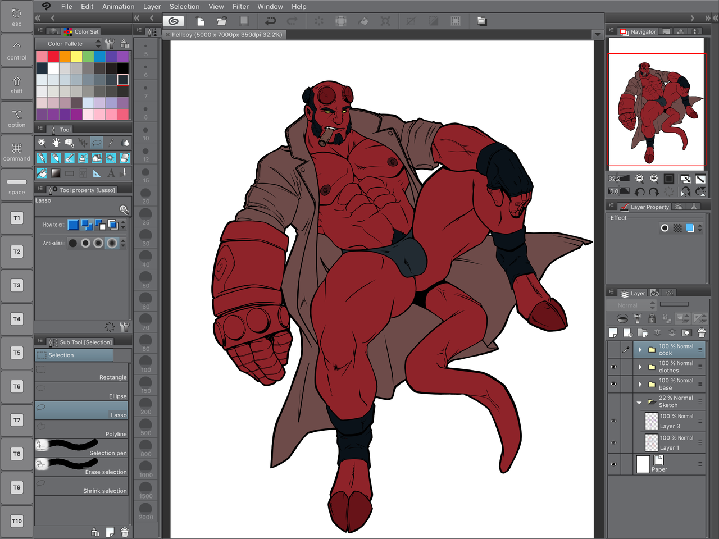
Task: Toggle Clip to layer below
Action: coord(622,318)
